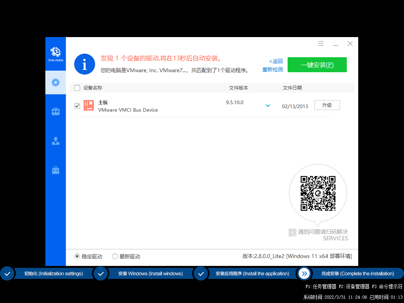Click the 主板 device category label
The width and height of the screenshot is (404, 303).
[103, 103]
